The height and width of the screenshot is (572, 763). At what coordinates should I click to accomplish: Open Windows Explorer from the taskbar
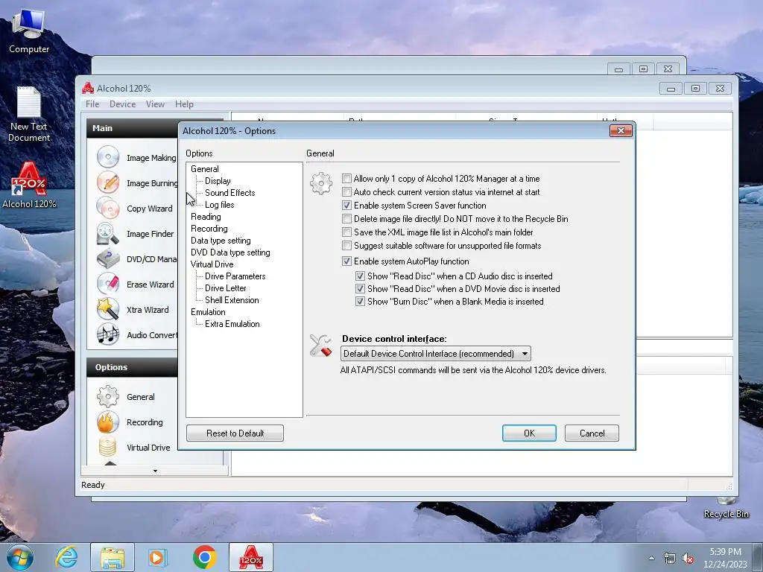(x=113, y=557)
